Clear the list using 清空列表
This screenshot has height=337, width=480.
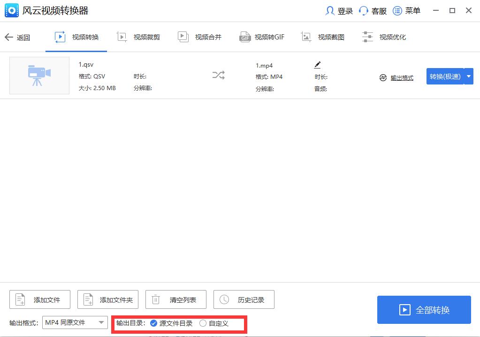pos(175,299)
